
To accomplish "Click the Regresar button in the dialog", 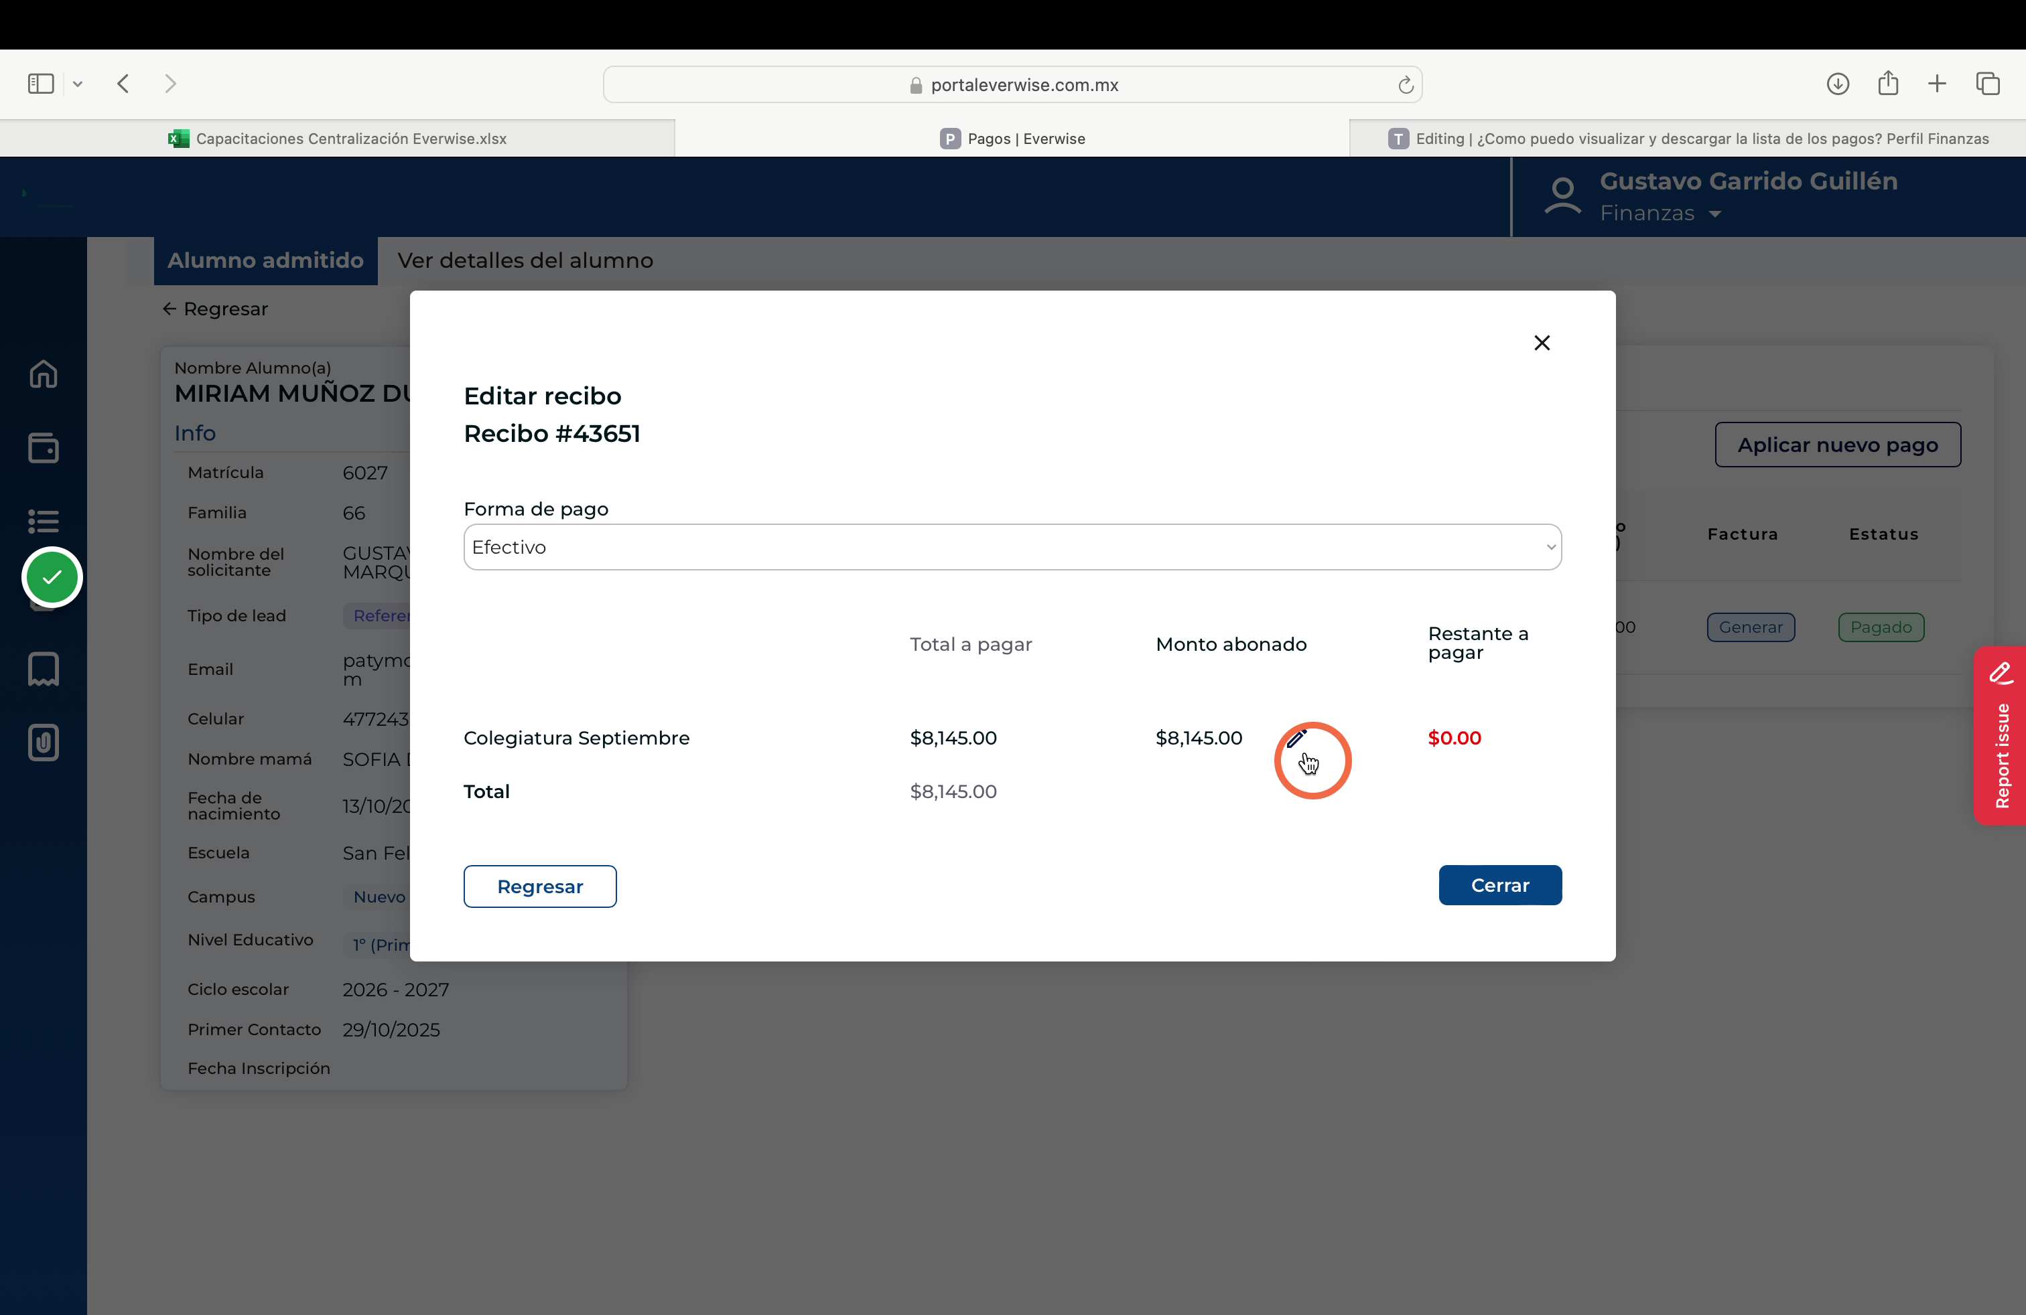I will point(540,886).
